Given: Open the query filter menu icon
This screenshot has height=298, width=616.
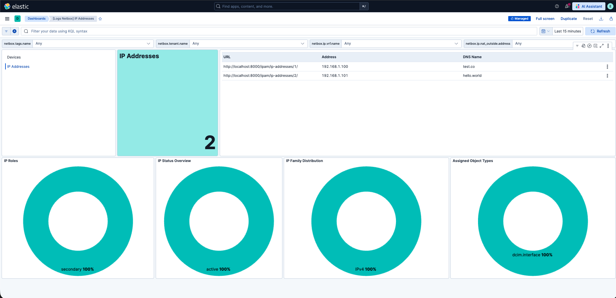Looking at the screenshot, I should click(x=6, y=31).
